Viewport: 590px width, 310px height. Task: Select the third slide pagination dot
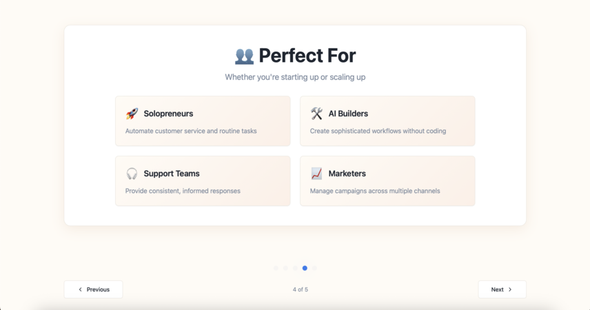click(295, 268)
